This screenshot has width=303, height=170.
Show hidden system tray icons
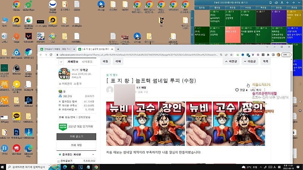(261, 167)
